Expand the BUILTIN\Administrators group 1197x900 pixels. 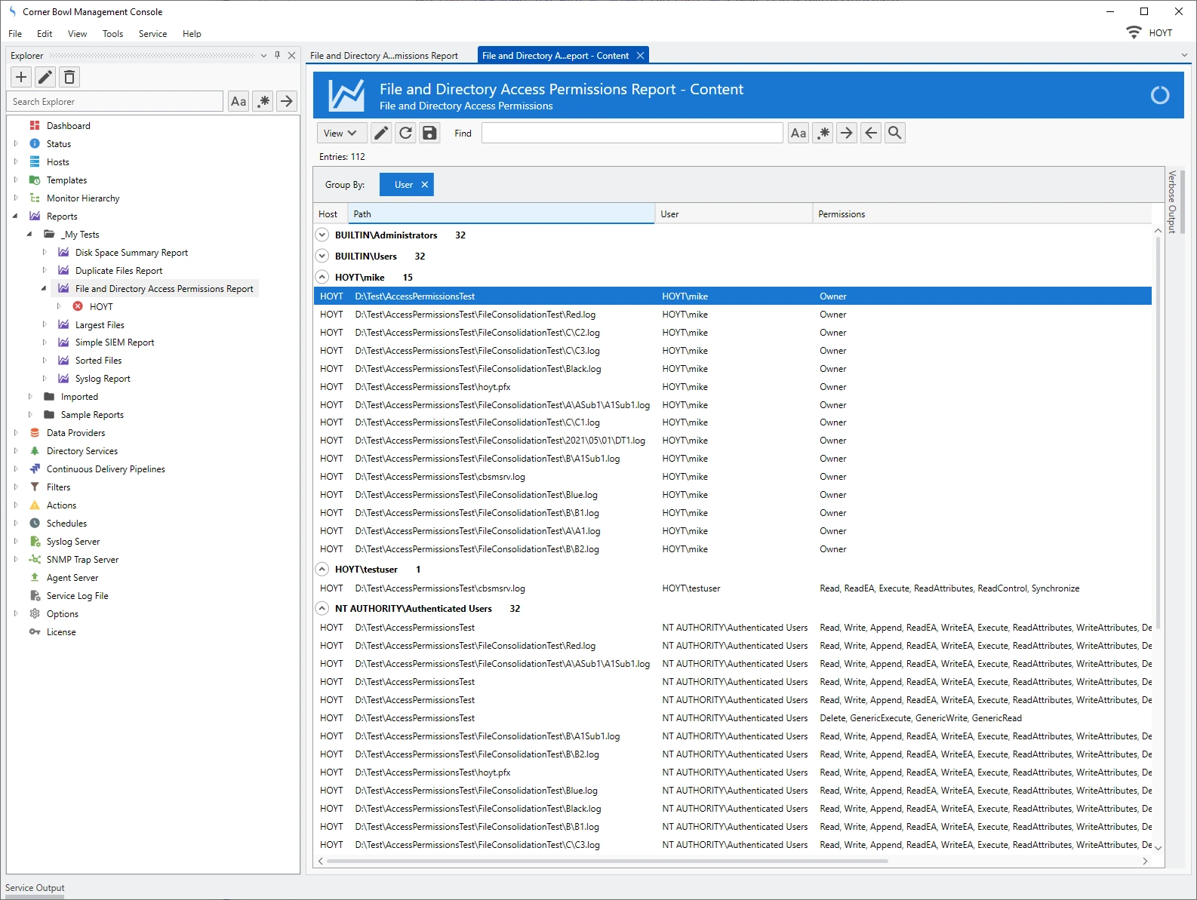(x=322, y=235)
